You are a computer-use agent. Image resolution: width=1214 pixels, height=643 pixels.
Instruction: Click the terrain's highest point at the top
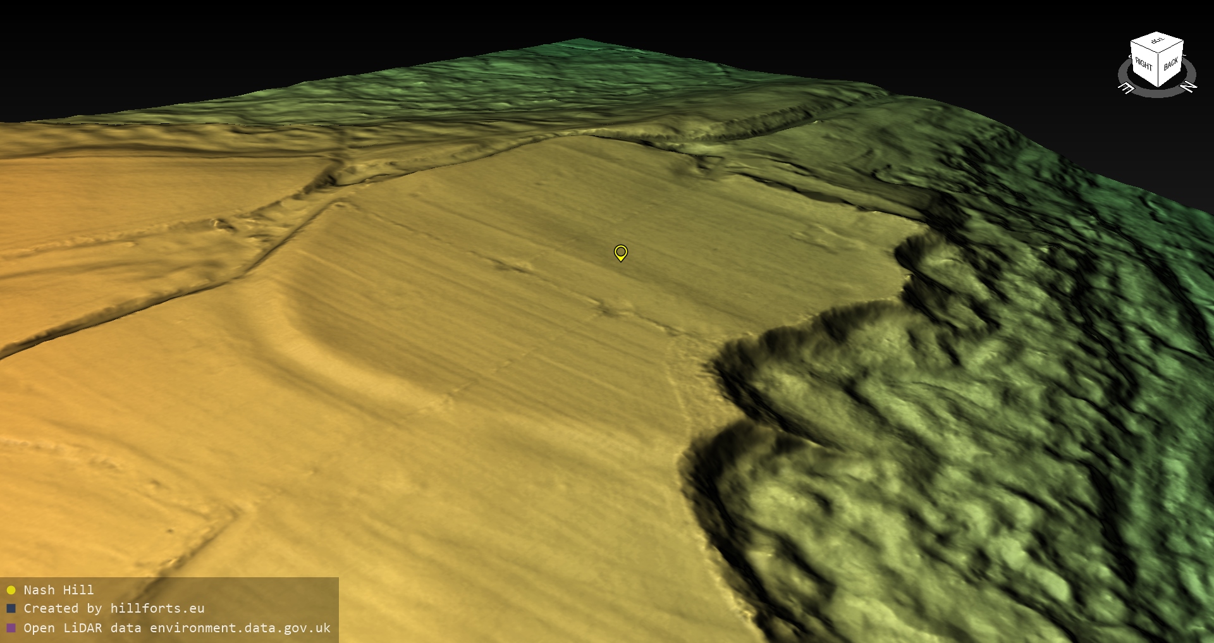point(579,42)
